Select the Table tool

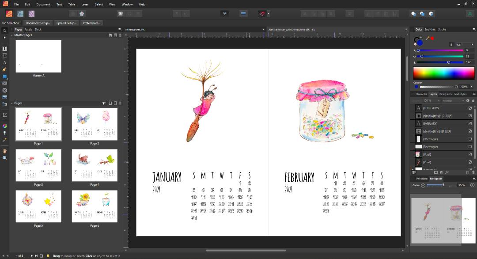(x=4, y=55)
